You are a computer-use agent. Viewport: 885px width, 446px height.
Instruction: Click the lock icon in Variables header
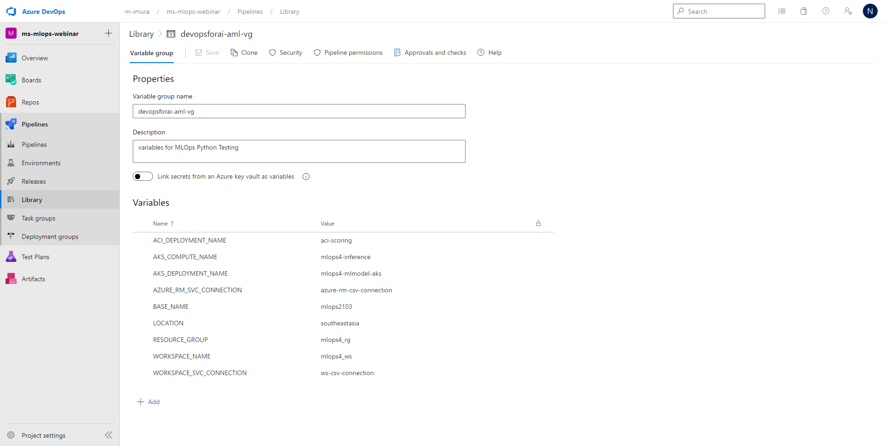click(538, 224)
